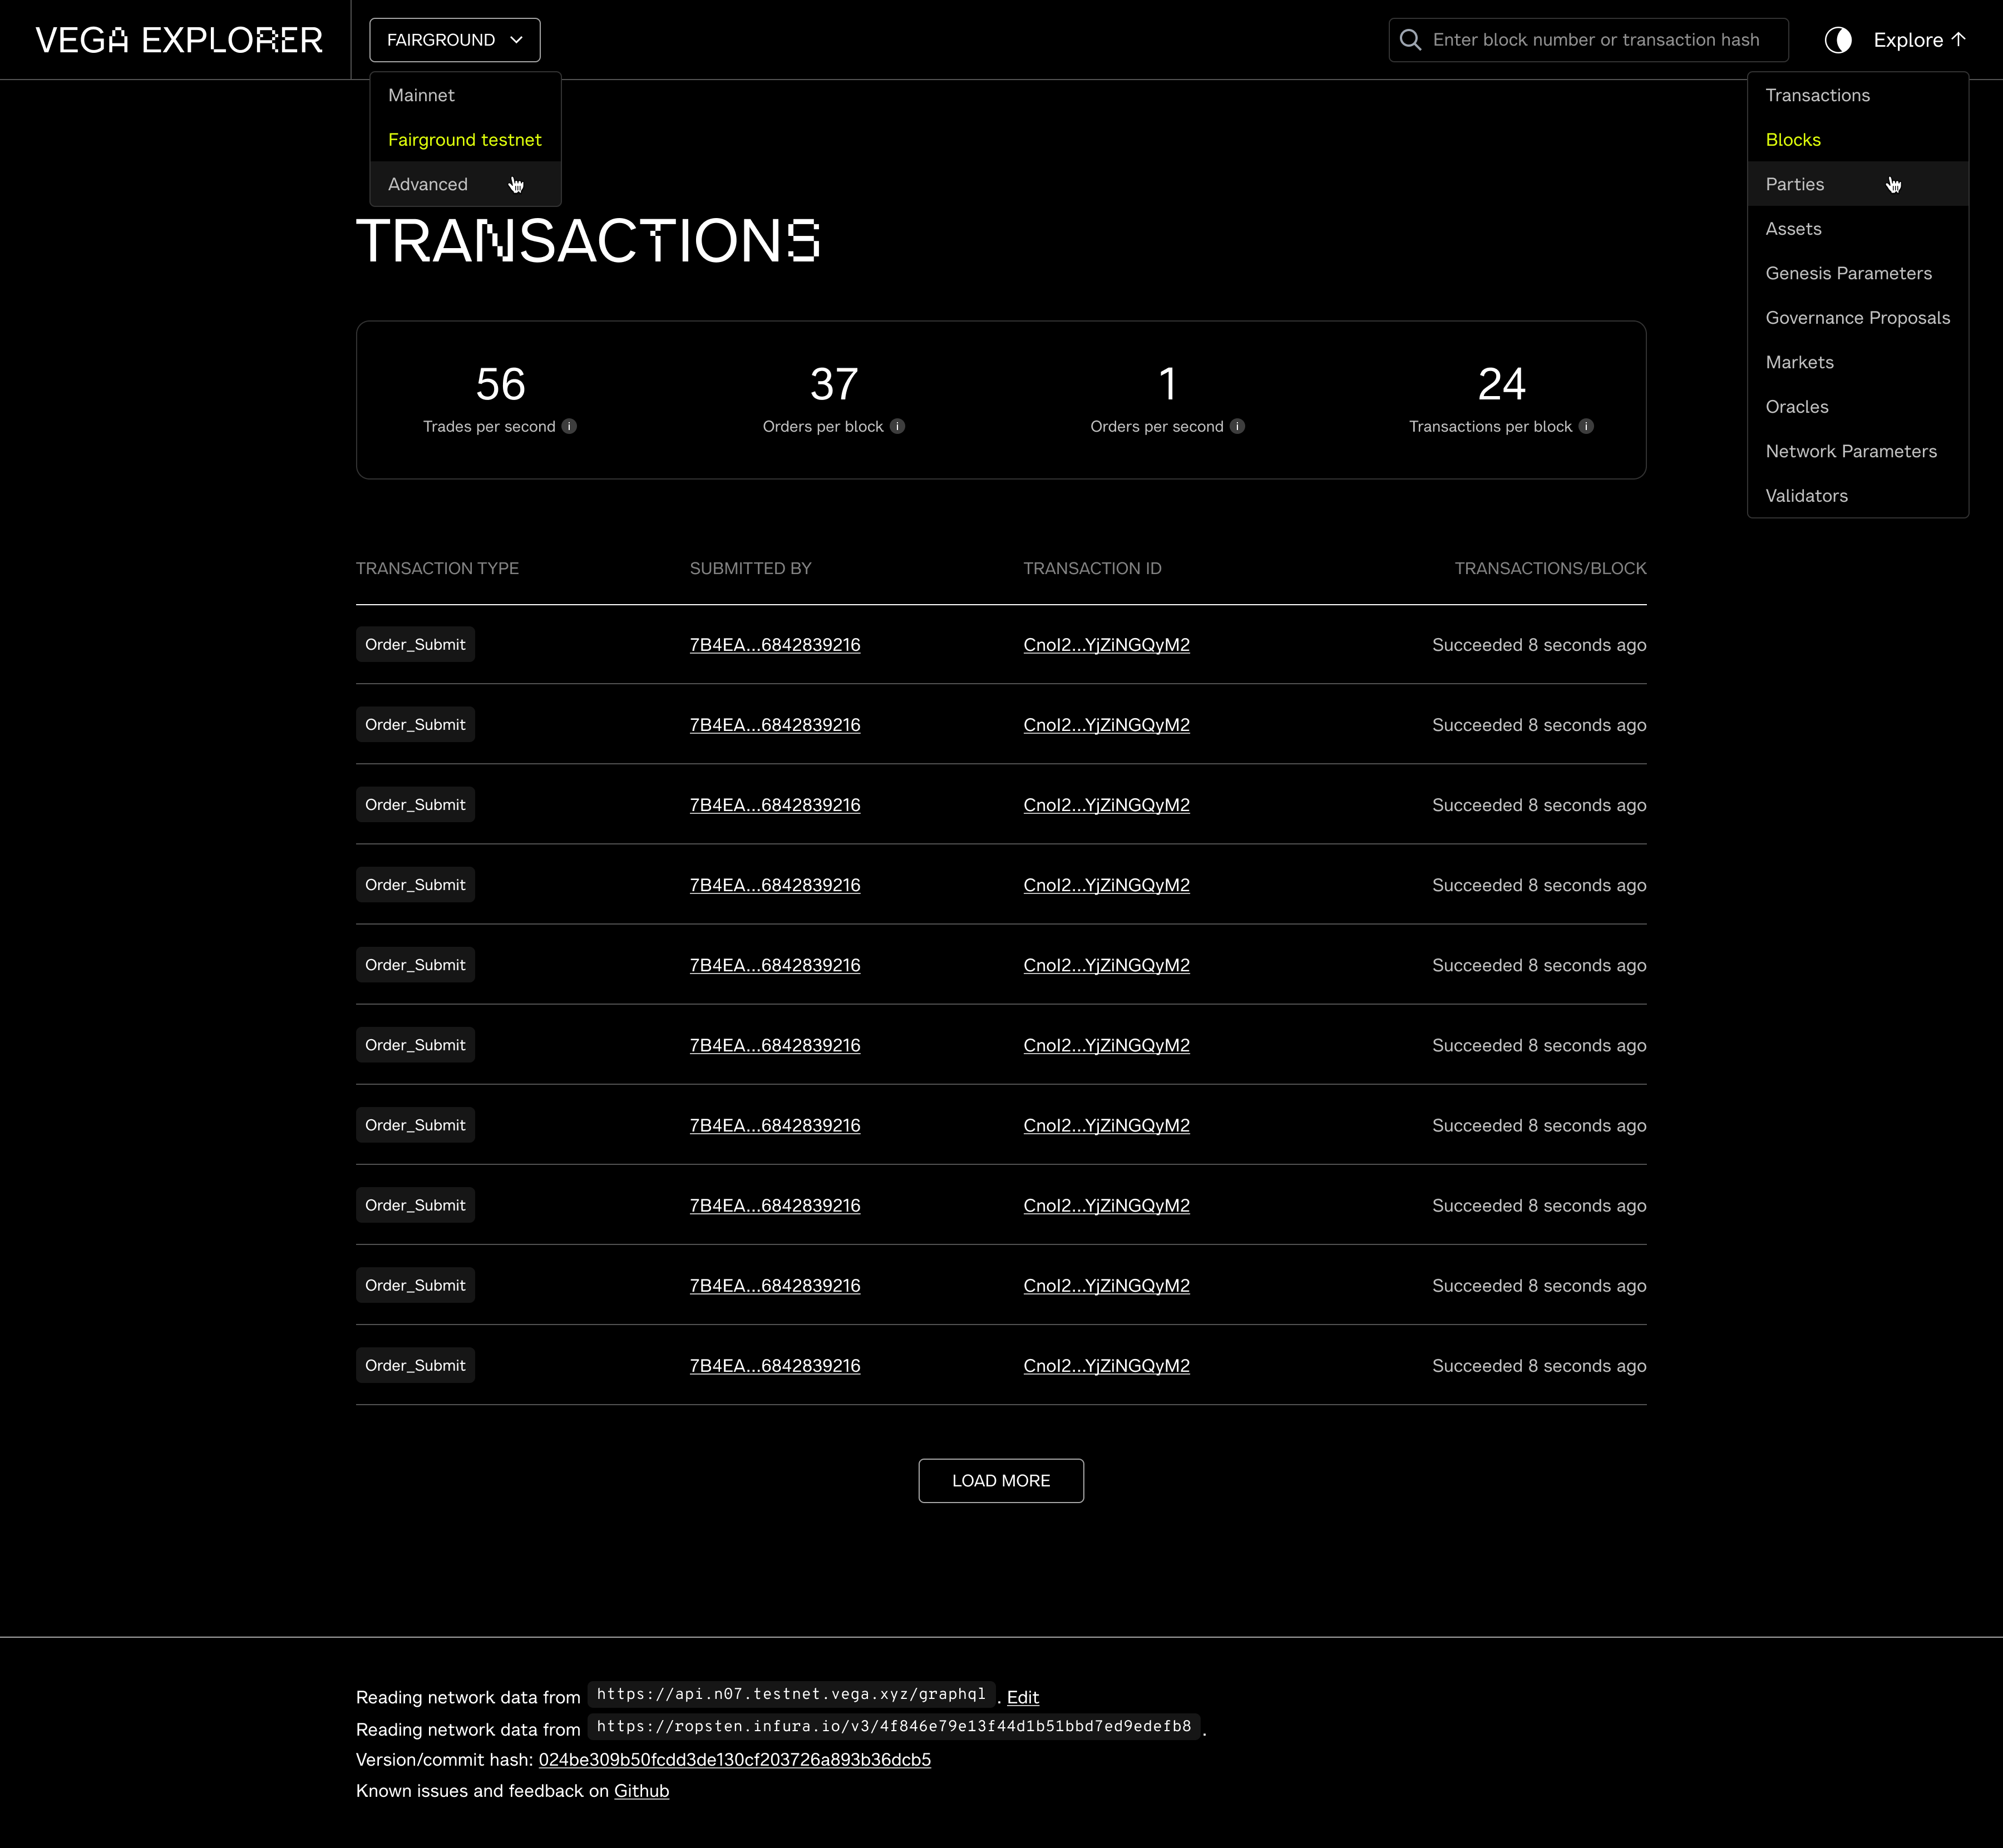The image size is (2003, 1848).
Task: Click the Vega Explorer logo
Action: click(x=179, y=40)
